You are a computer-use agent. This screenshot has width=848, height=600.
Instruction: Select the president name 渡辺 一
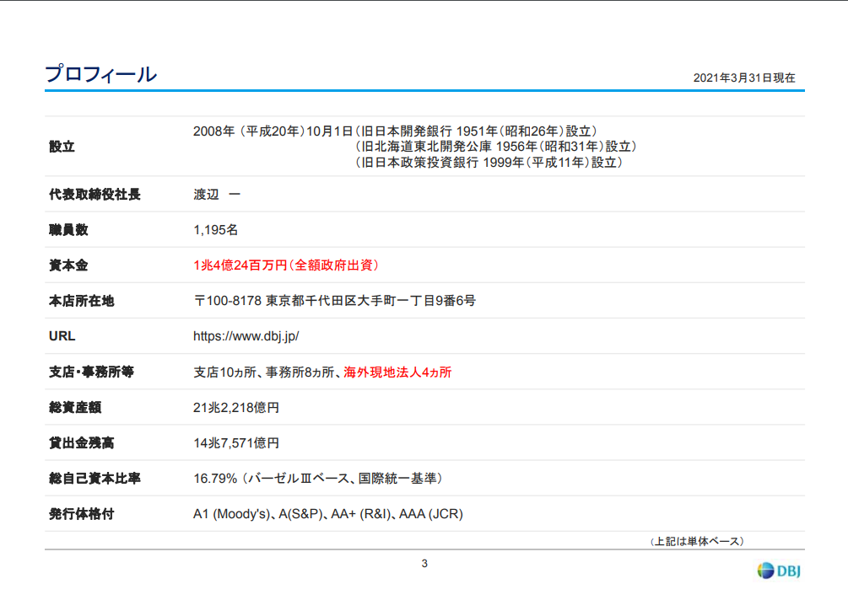pos(217,195)
